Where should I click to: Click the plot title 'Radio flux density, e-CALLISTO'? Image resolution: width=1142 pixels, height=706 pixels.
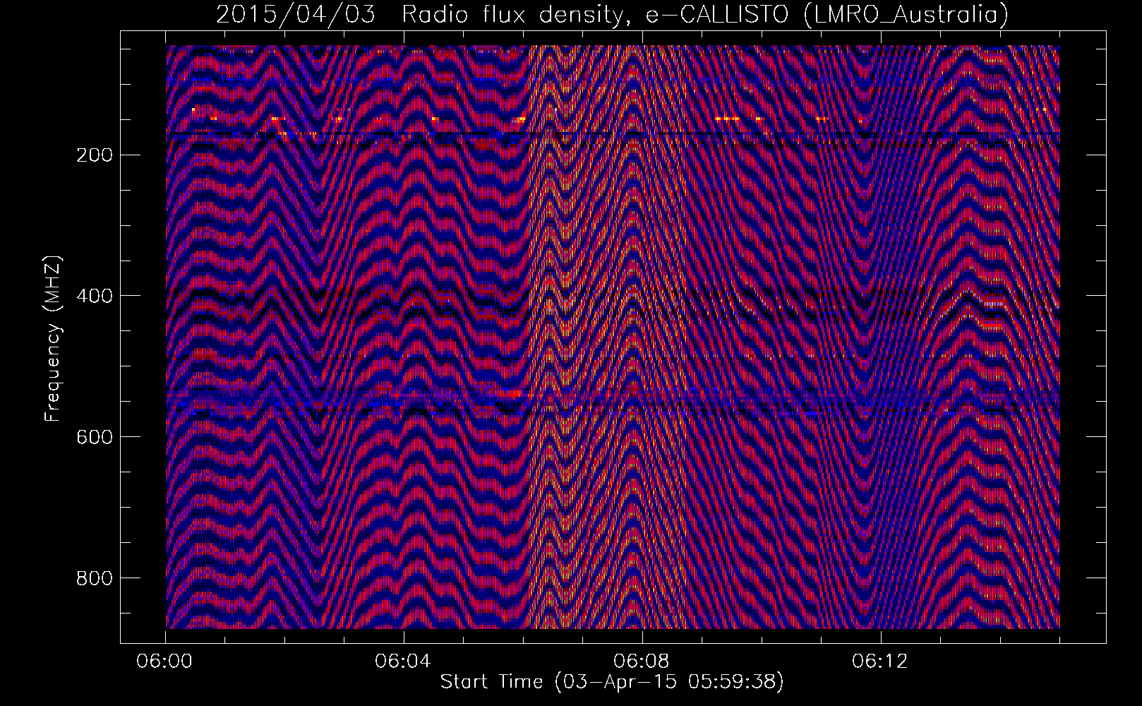point(595,14)
